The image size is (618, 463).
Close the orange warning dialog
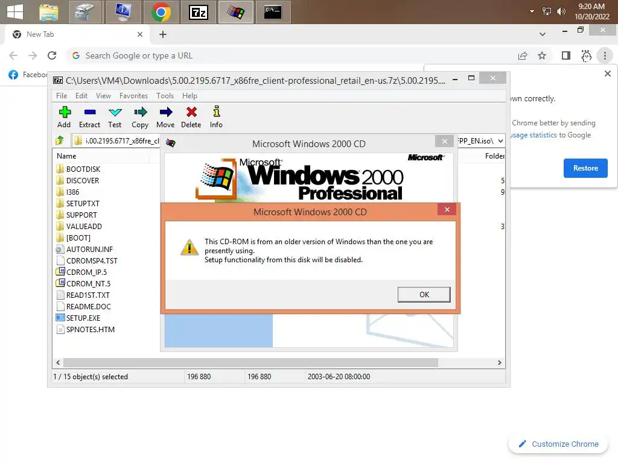point(447,209)
